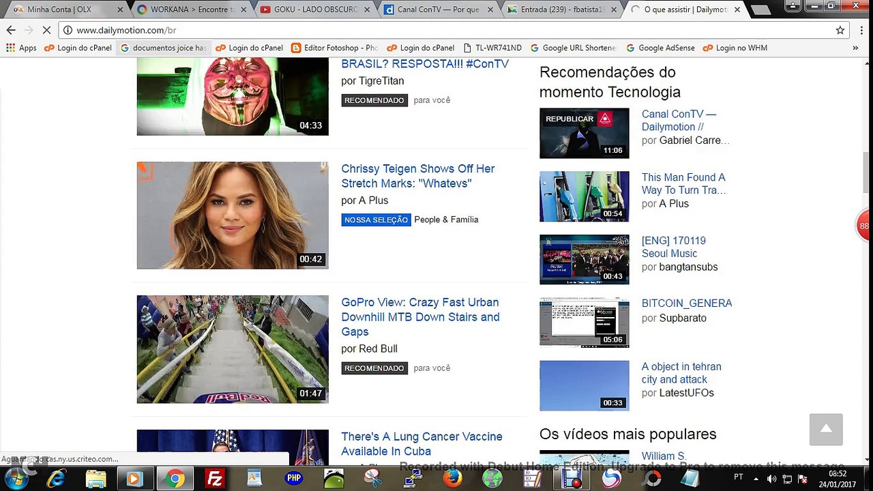Open the TL-WR741ND bookmark

pyautogui.click(x=492, y=48)
